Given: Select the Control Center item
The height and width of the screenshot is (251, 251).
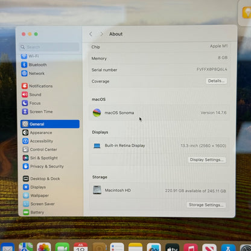Looking at the screenshot, I should tap(40, 150).
